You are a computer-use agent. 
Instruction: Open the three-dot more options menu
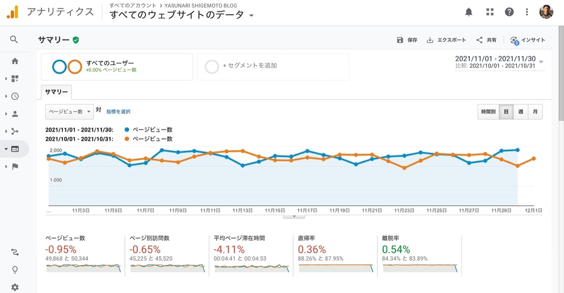pyautogui.click(x=527, y=12)
